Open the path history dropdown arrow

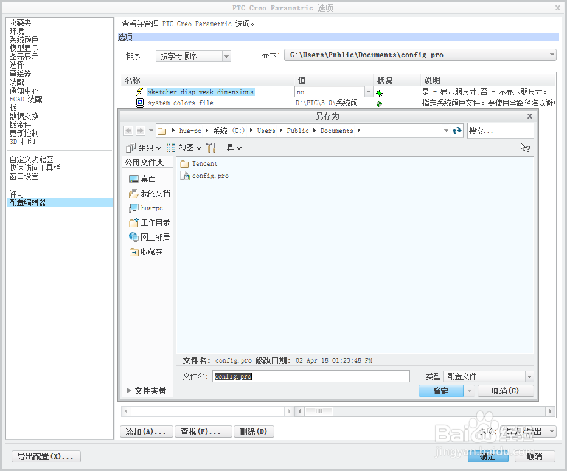coord(446,131)
